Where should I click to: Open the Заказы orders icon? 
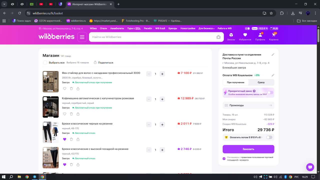[231, 37]
